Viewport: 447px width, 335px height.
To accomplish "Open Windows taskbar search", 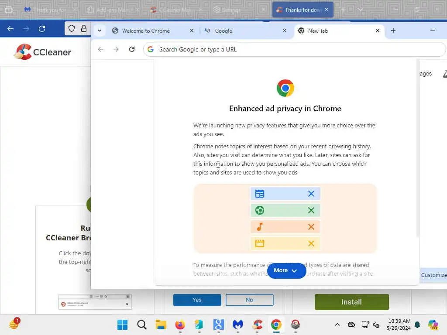I will (x=142, y=325).
